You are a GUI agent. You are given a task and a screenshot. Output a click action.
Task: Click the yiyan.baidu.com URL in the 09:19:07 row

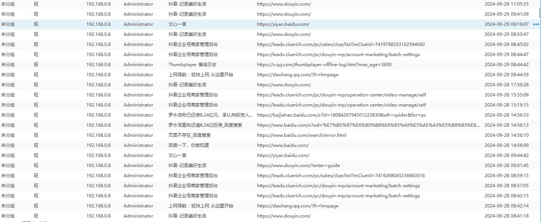pos(283,24)
